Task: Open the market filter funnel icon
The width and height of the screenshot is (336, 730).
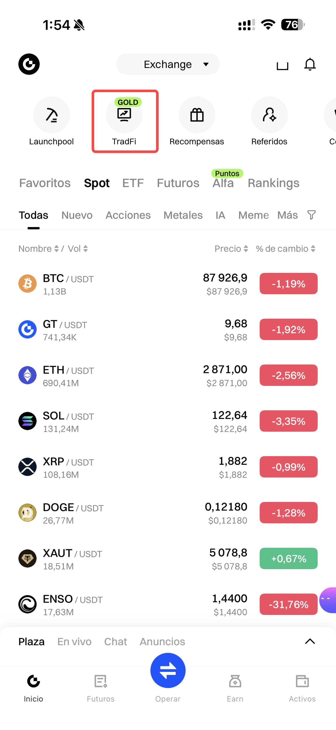Action: click(311, 215)
